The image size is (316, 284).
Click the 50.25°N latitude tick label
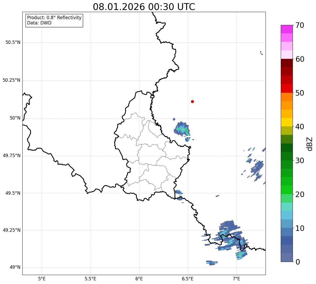pyautogui.click(x=12, y=80)
